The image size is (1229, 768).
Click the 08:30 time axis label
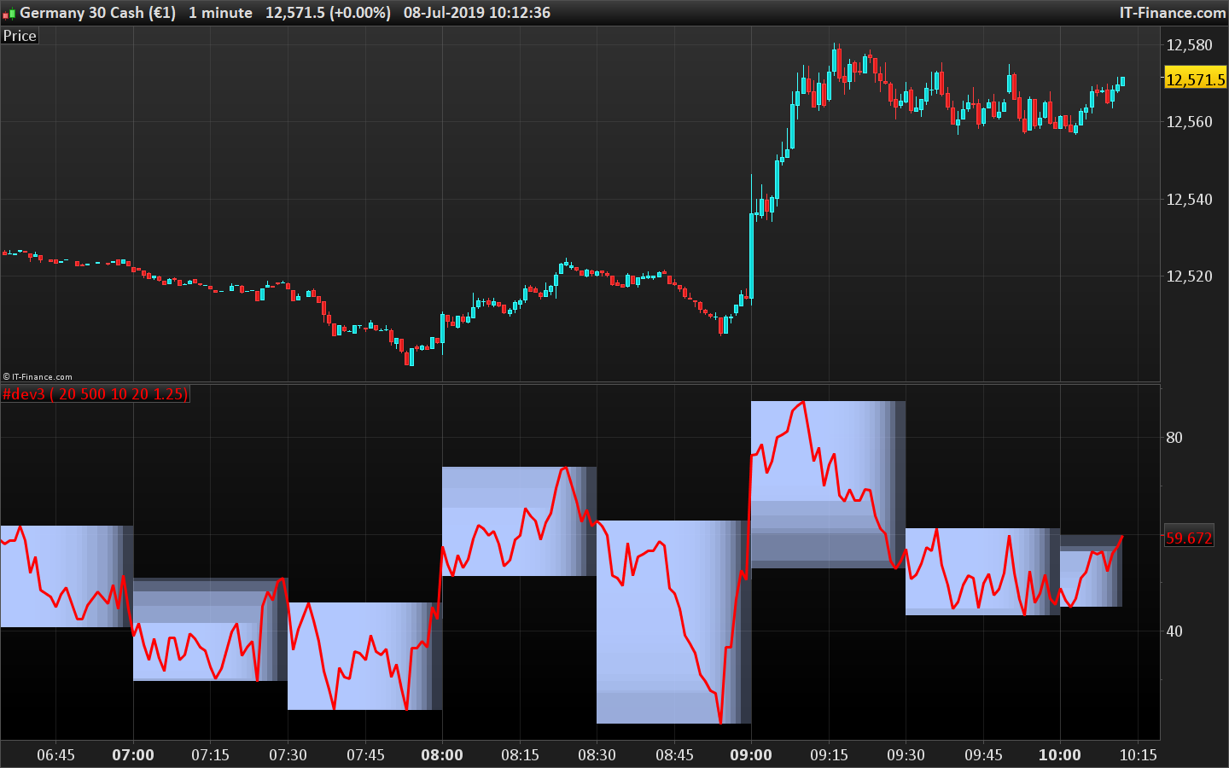coord(597,755)
